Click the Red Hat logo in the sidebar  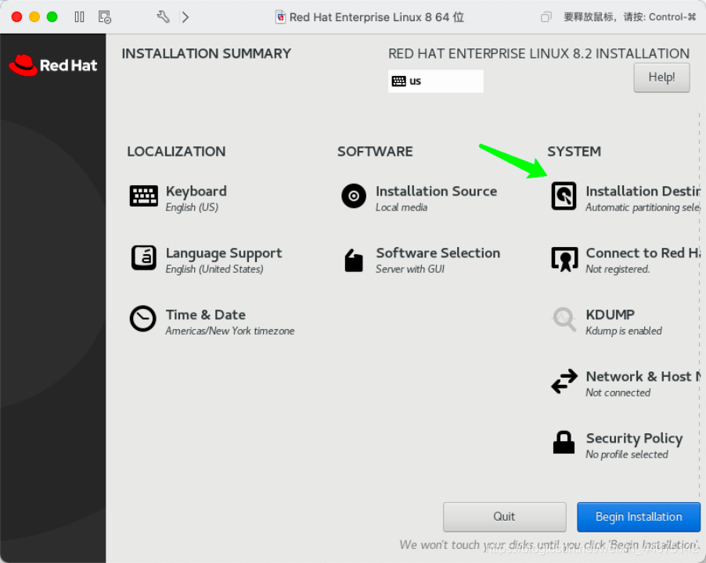(x=53, y=66)
